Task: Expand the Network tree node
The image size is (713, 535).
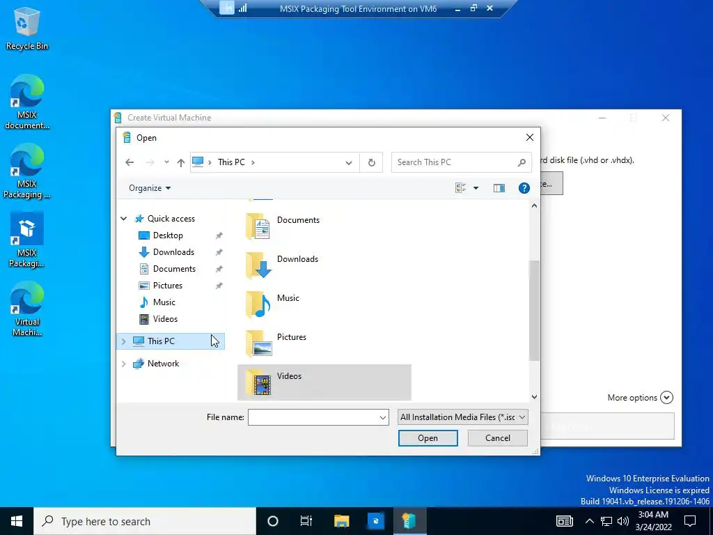Action: click(x=124, y=364)
